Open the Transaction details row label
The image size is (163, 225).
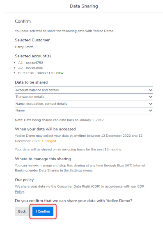click(x=30, y=97)
